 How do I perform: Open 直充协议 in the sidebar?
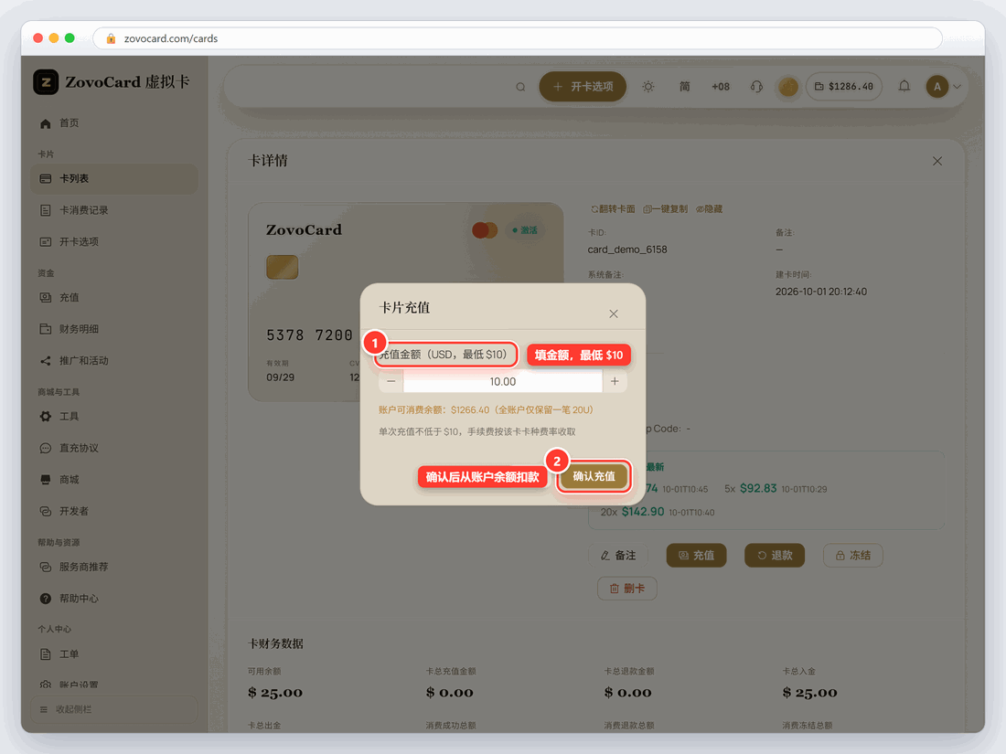pos(114,448)
